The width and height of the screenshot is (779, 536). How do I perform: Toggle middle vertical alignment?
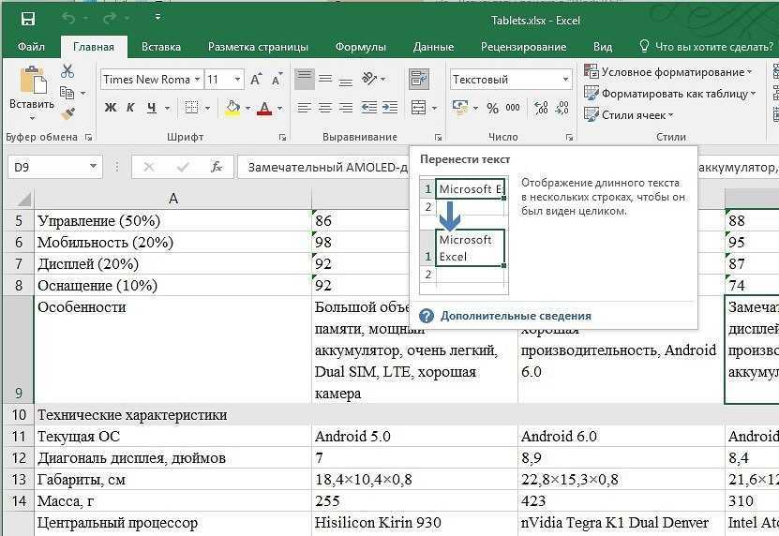pos(325,79)
